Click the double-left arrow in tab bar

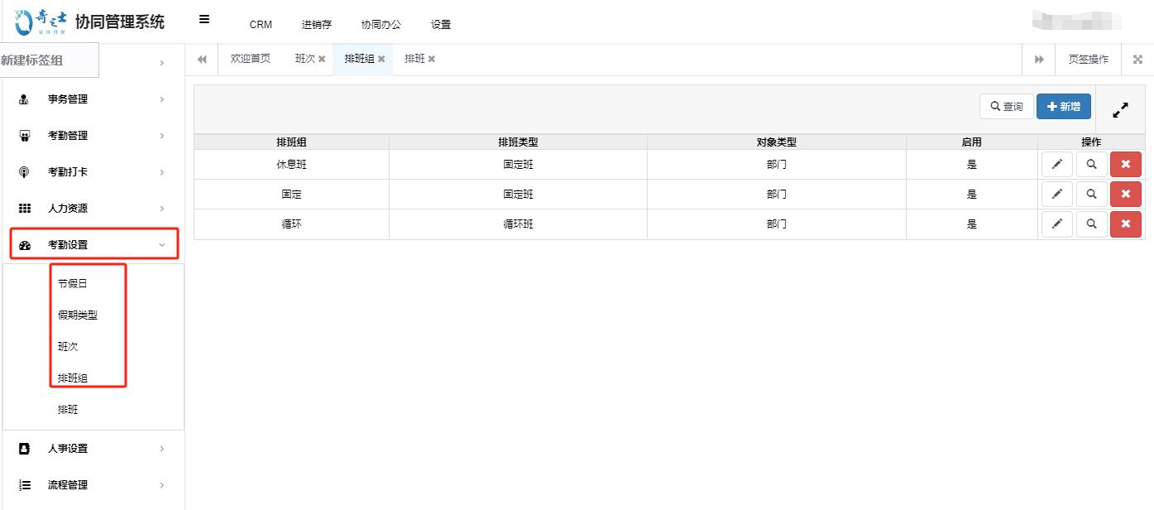click(201, 59)
